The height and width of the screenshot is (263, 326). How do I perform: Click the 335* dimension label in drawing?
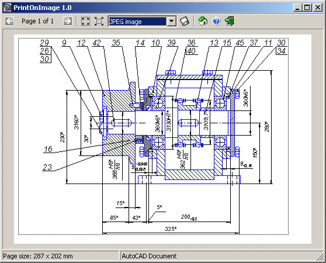point(171,229)
